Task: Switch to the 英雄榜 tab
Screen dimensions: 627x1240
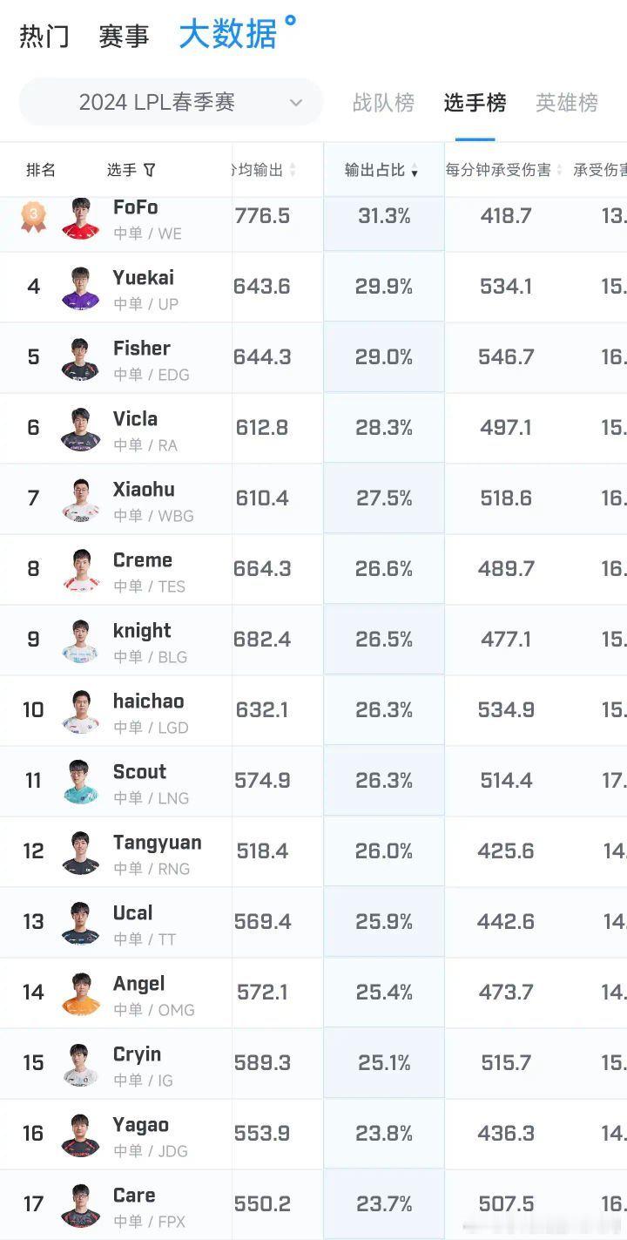Action: click(567, 103)
